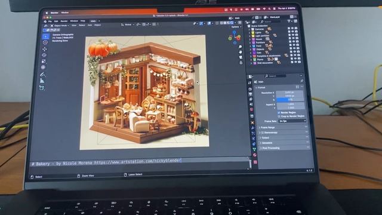Open the viewport Options dropdown
Viewport: 382px width, 215px height.
236,27
